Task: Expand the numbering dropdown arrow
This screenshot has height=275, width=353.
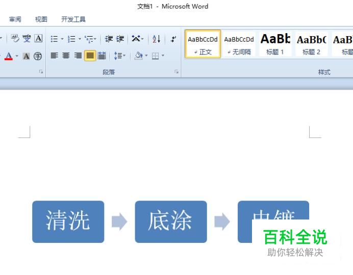Action: (80, 39)
